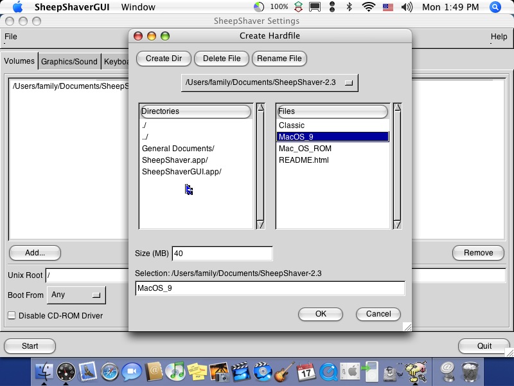Click the Directories column header

click(196, 111)
